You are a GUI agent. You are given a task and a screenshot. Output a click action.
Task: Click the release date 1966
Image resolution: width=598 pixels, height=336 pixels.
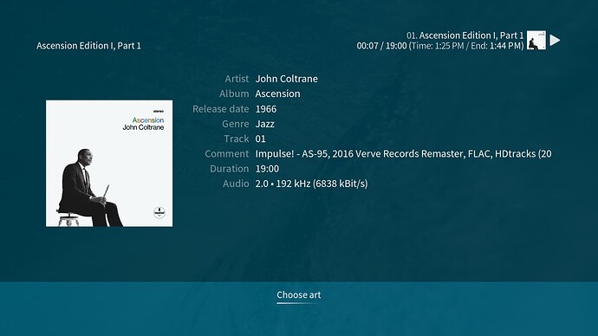(x=266, y=109)
